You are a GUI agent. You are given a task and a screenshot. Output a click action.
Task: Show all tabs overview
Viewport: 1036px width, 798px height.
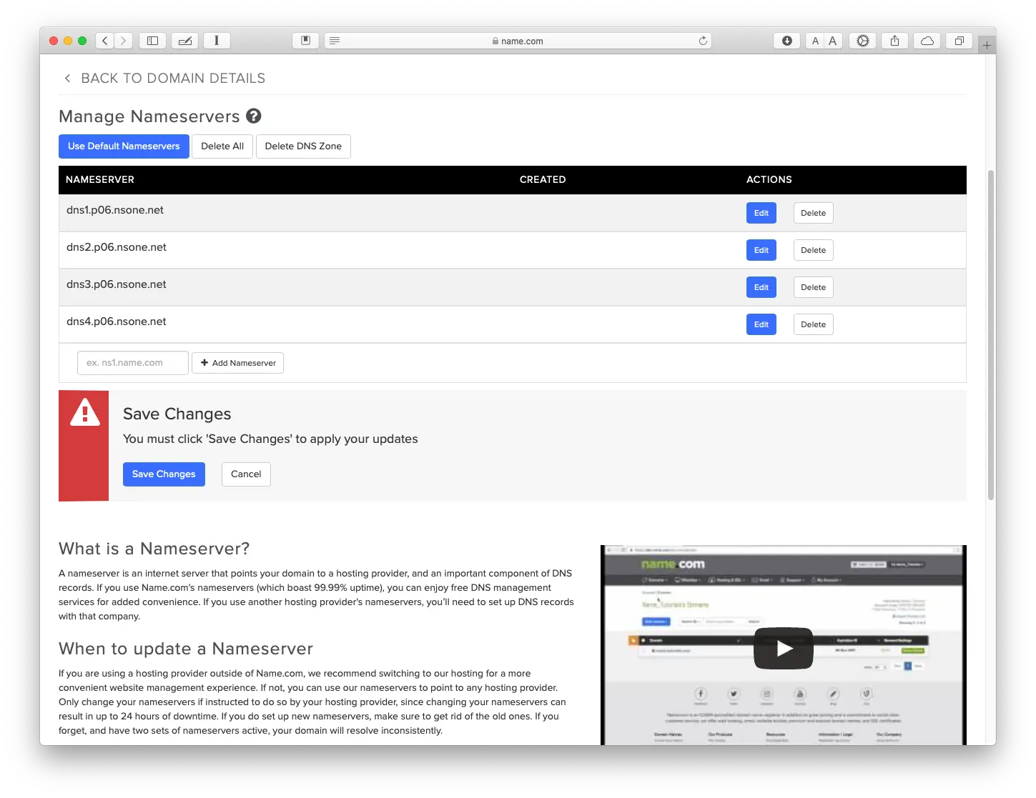tap(959, 41)
